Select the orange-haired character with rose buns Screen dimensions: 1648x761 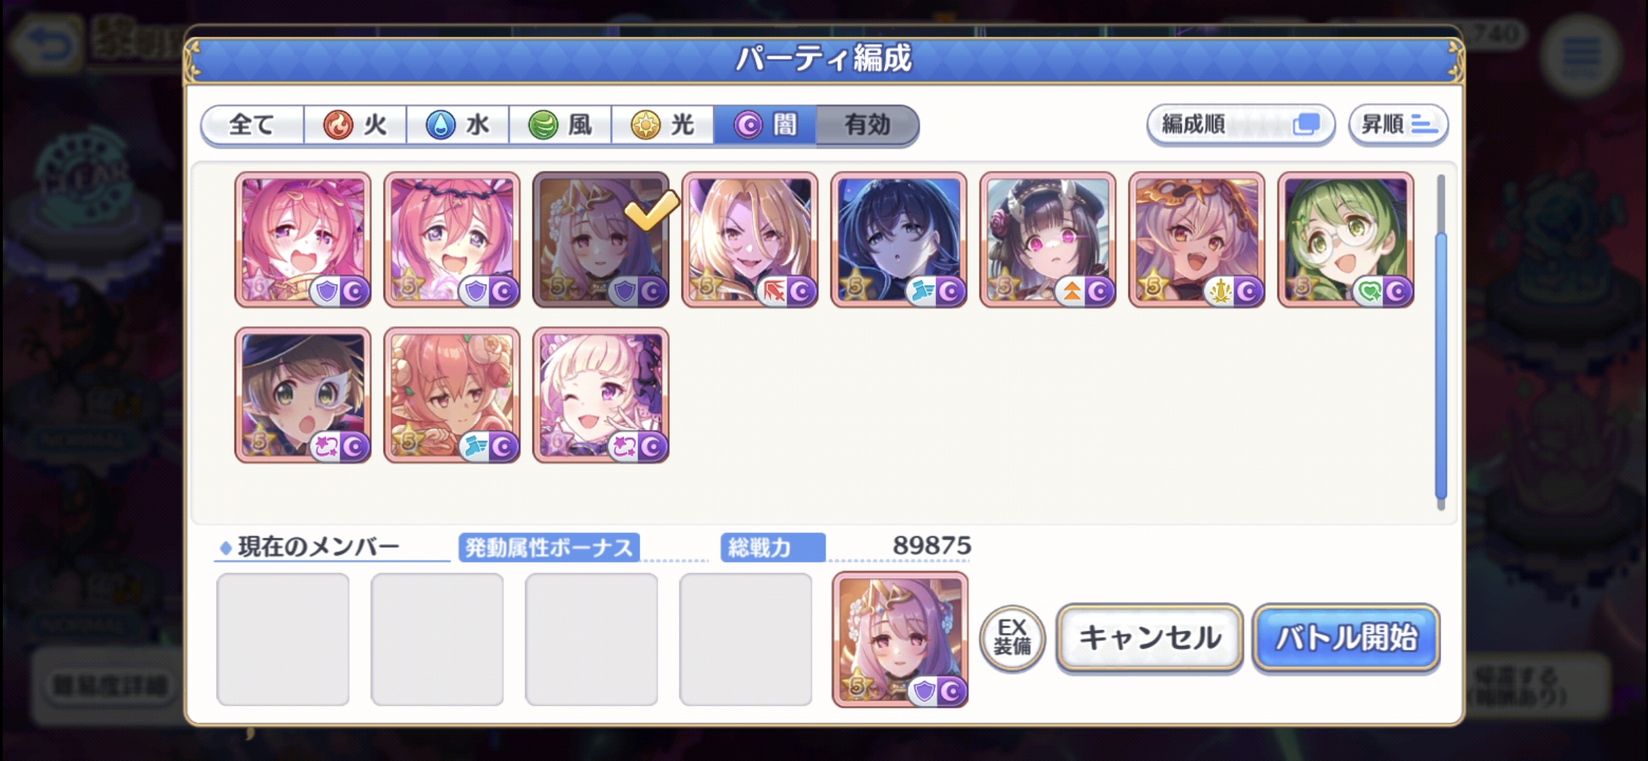[x=451, y=395]
